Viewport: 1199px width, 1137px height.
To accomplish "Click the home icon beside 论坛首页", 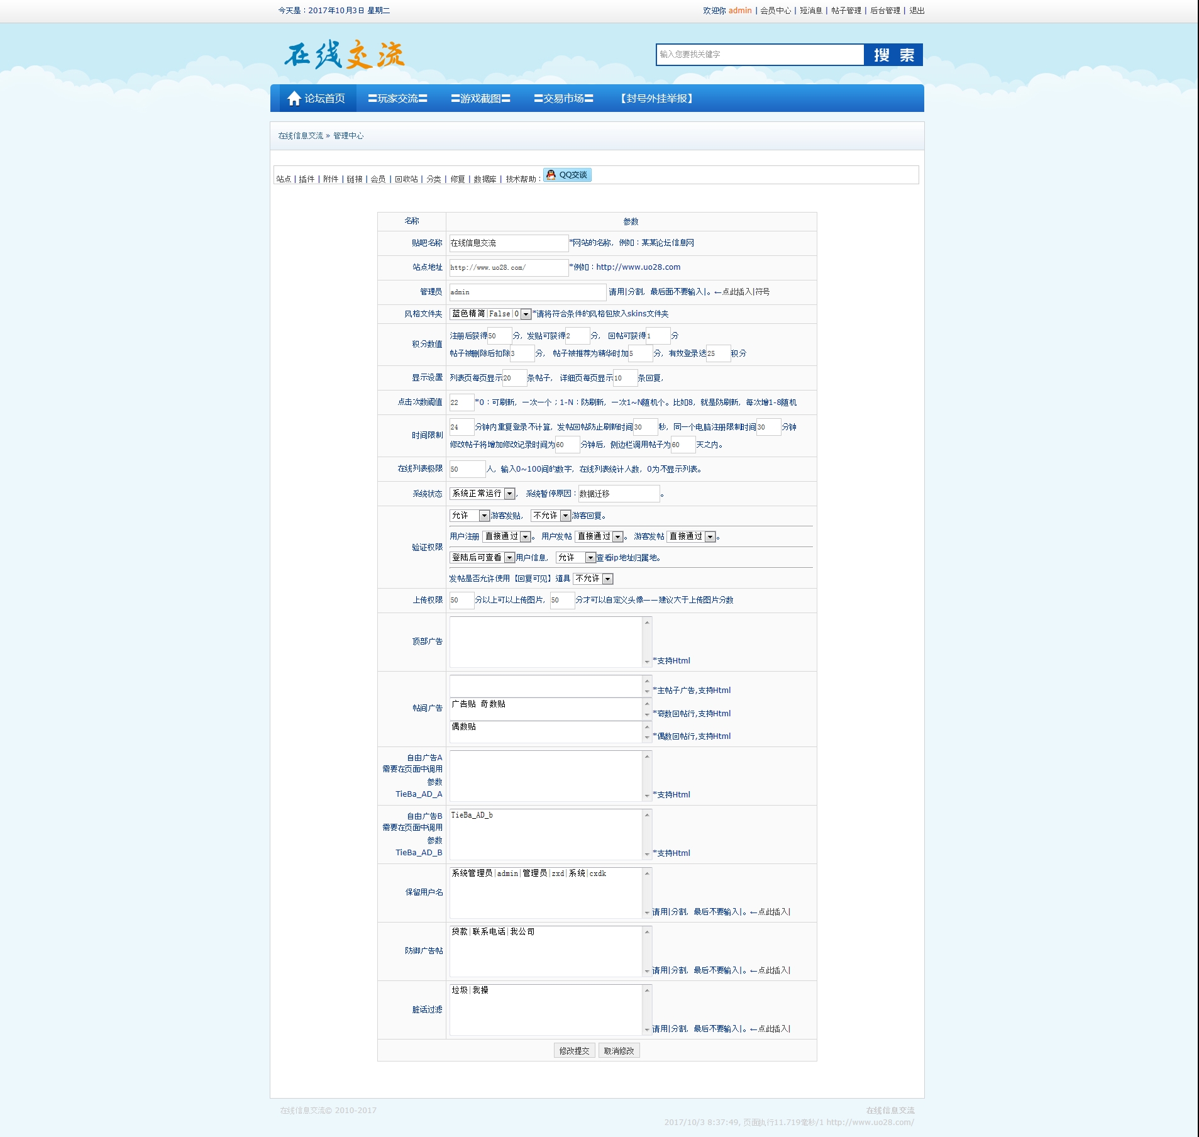I will [x=294, y=99].
